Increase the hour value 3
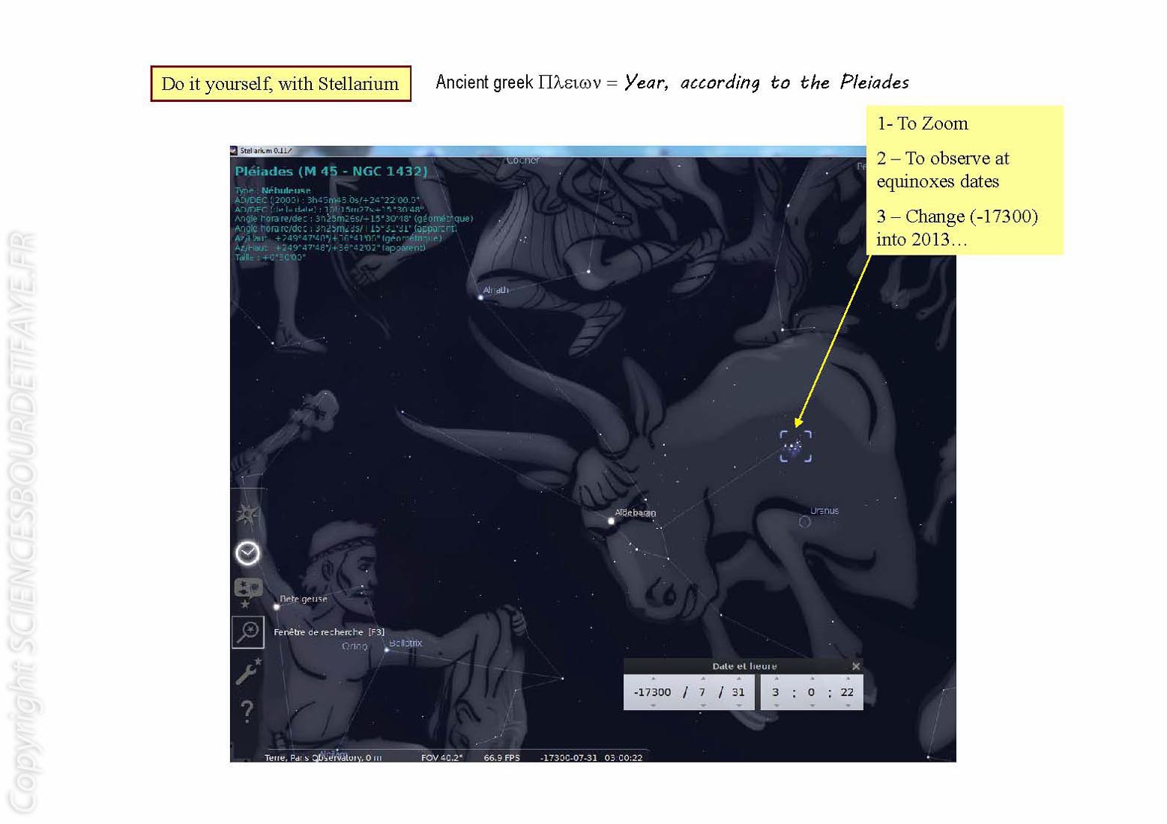This screenshot has height=824, width=1167. tap(776, 679)
